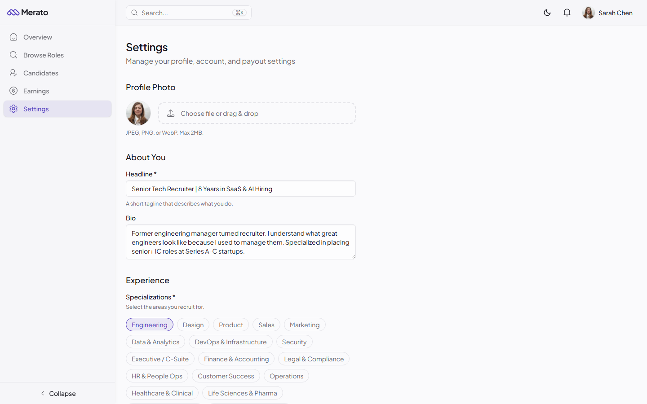Click the Settings gear icon
647x404 pixels.
click(x=13, y=109)
